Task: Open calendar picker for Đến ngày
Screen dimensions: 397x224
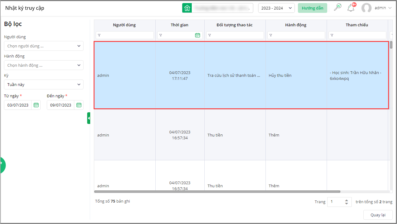Action: click(x=79, y=105)
